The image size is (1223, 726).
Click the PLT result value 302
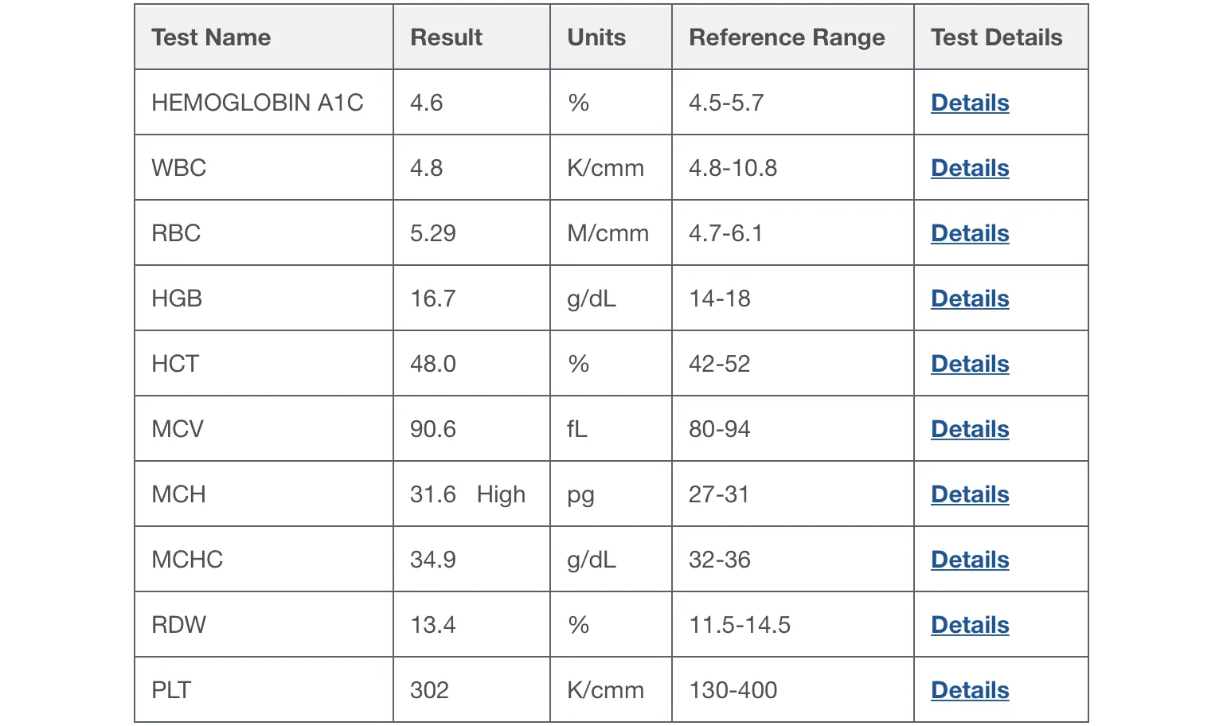(x=429, y=690)
